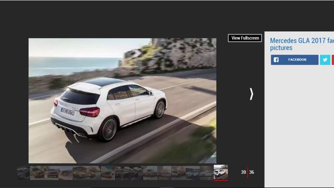Click the View Fullscreen button

click(x=245, y=38)
